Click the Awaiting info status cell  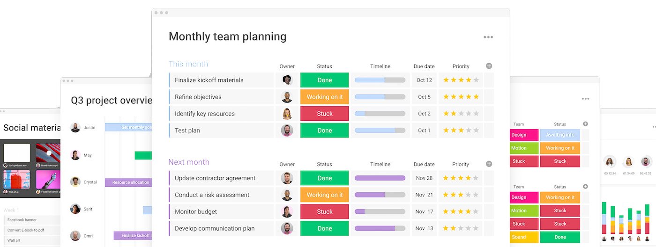tap(560, 135)
